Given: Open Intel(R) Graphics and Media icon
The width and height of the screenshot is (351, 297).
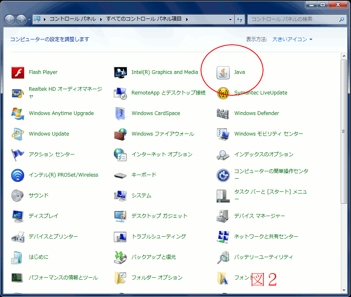Looking at the screenshot, I should (x=120, y=72).
